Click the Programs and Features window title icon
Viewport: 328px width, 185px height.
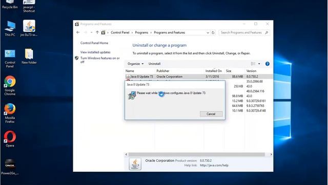coord(77,24)
